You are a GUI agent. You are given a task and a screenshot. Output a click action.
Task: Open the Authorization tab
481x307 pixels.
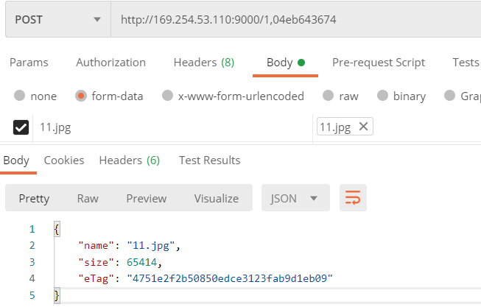pyautogui.click(x=110, y=63)
